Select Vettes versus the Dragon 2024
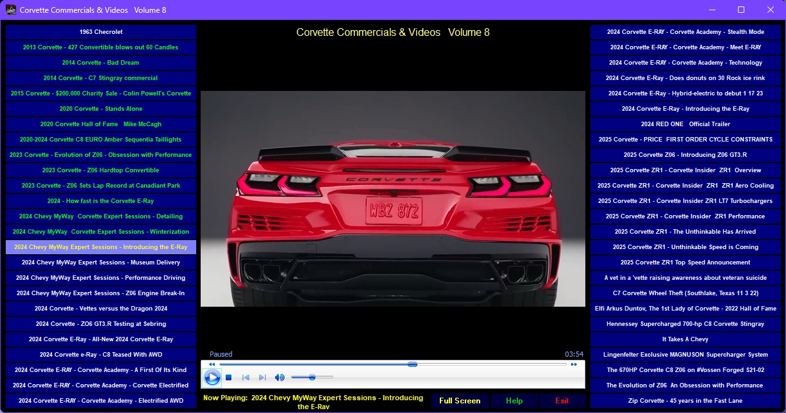This screenshot has width=786, height=413. pyautogui.click(x=101, y=308)
